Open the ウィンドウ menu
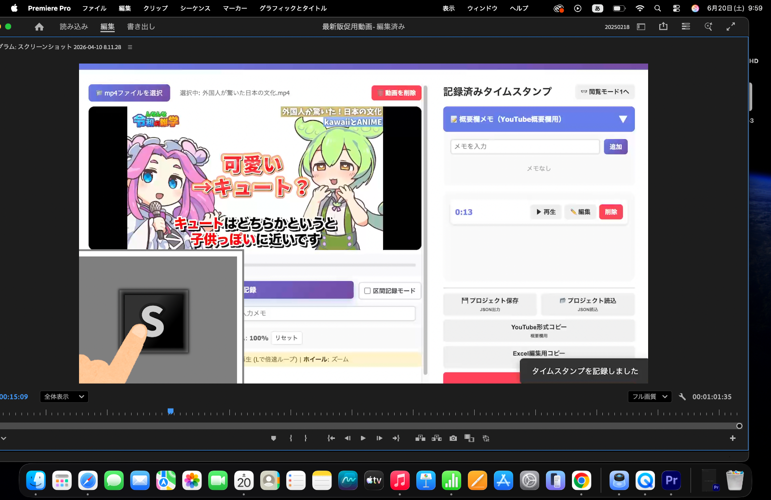This screenshot has height=500, width=771. (482, 8)
